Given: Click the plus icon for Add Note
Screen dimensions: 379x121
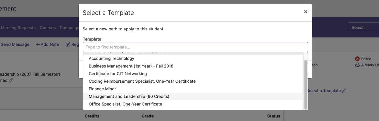Looking at the screenshot, I should (x=38, y=44).
